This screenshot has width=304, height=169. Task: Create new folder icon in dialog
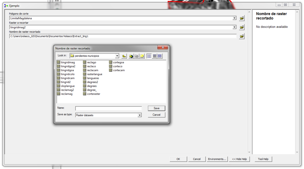pos(142,56)
